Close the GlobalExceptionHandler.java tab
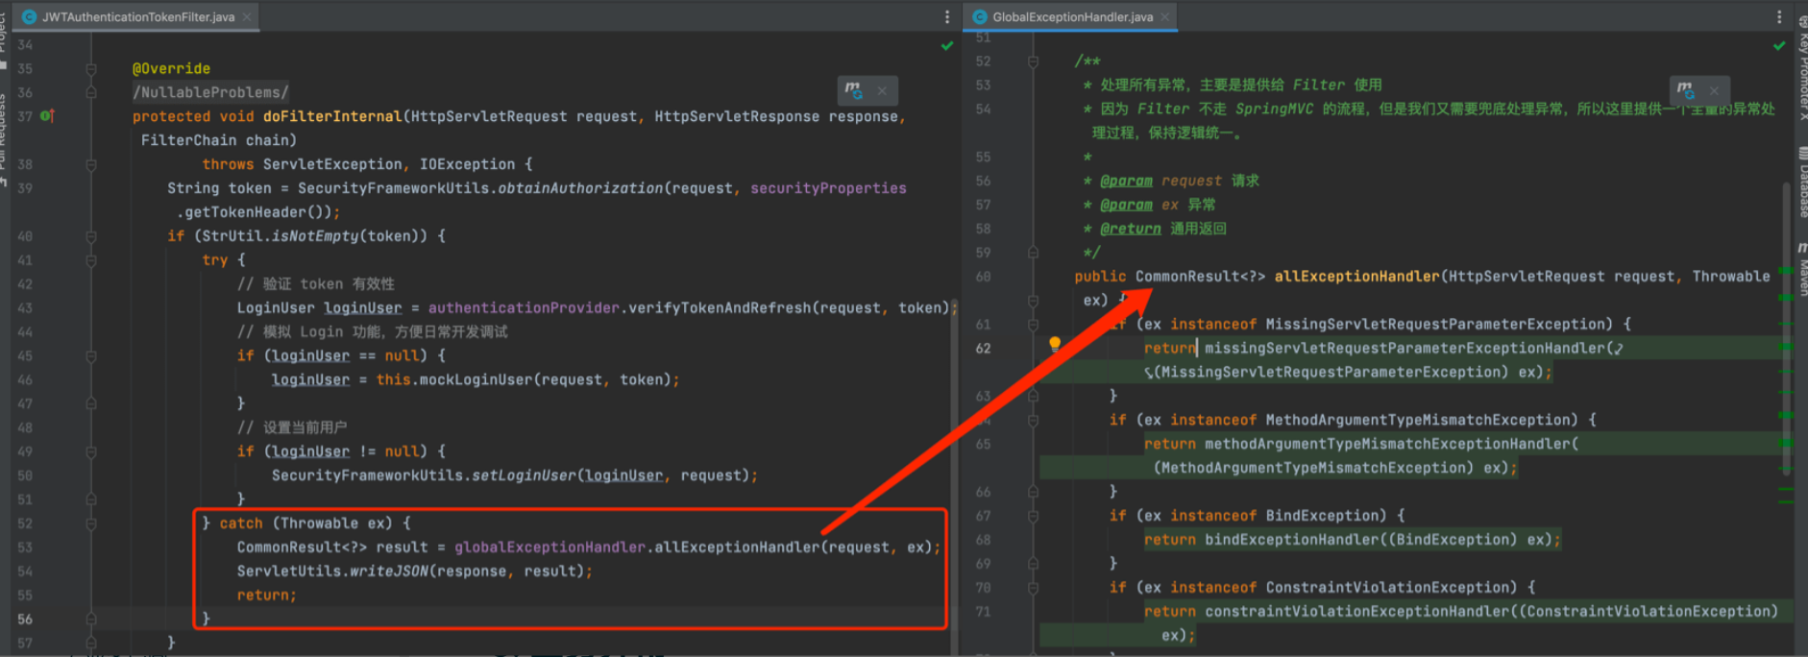 coord(1165,17)
